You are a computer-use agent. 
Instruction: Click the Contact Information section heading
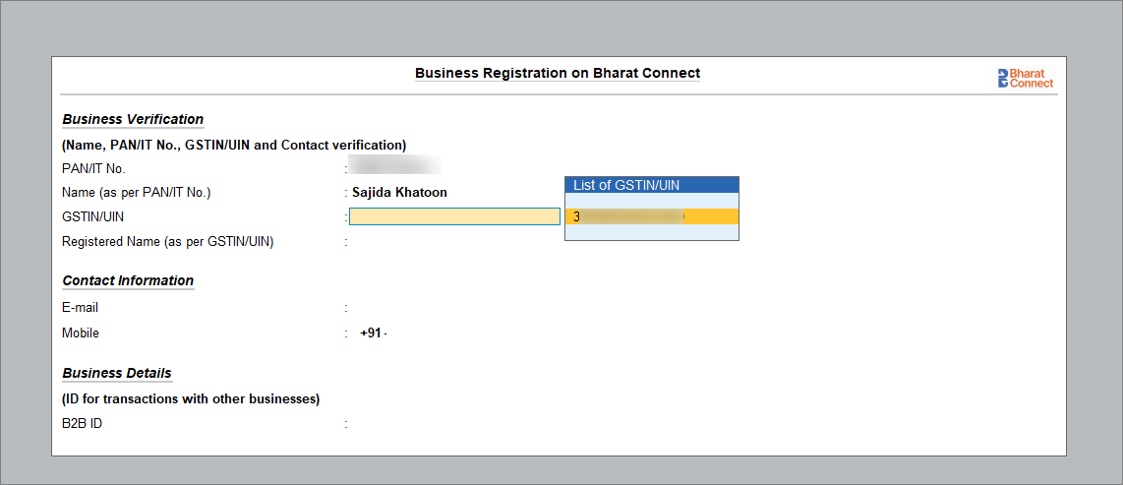click(x=128, y=281)
